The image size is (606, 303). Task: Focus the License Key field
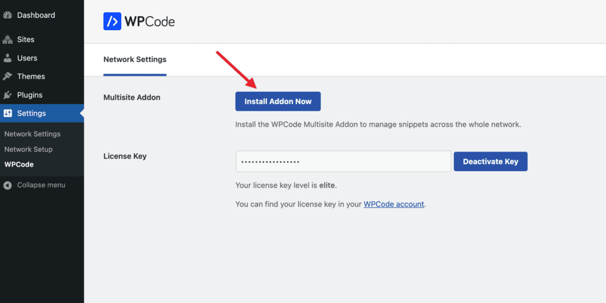tap(344, 161)
